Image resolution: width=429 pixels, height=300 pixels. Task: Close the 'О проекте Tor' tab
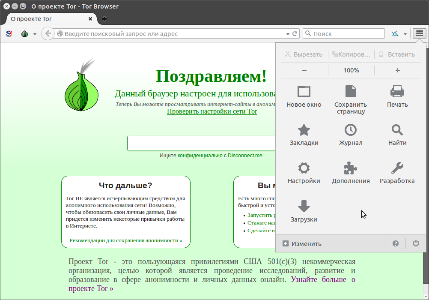[x=90, y=19]
